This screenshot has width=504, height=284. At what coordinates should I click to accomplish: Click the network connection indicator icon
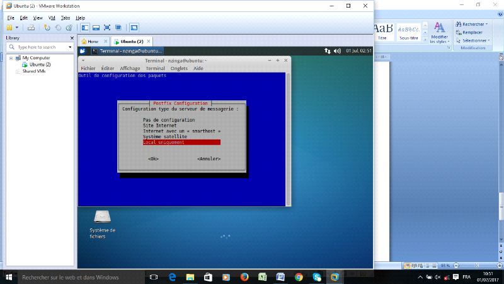pos(327,51)
